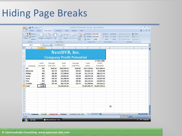Click the Windows Start orb

tap(26, 120)
